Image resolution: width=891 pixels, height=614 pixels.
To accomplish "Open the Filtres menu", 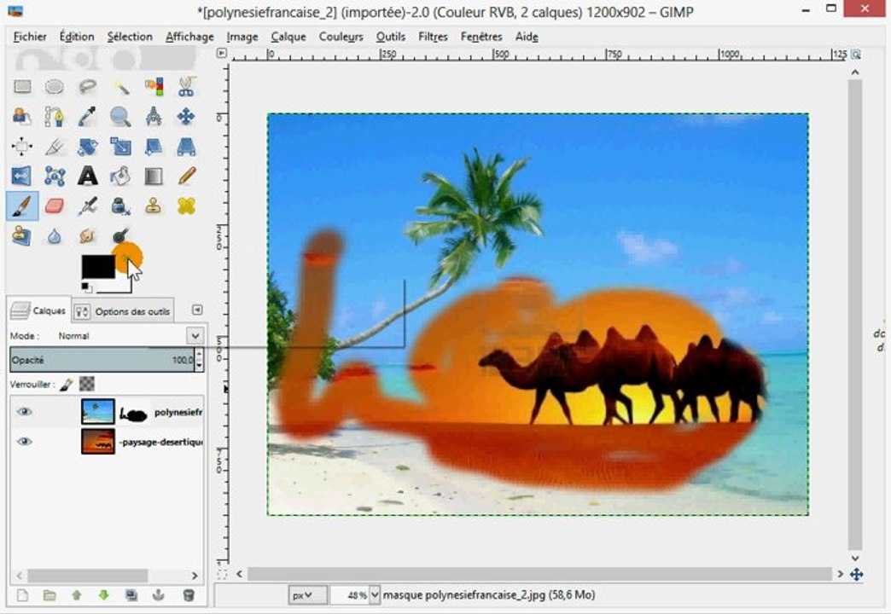I will [433, 37].
